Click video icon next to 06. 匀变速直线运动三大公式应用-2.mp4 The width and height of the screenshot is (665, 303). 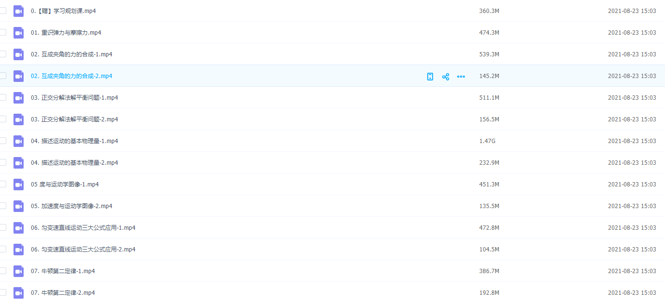[x=18, y=250]
